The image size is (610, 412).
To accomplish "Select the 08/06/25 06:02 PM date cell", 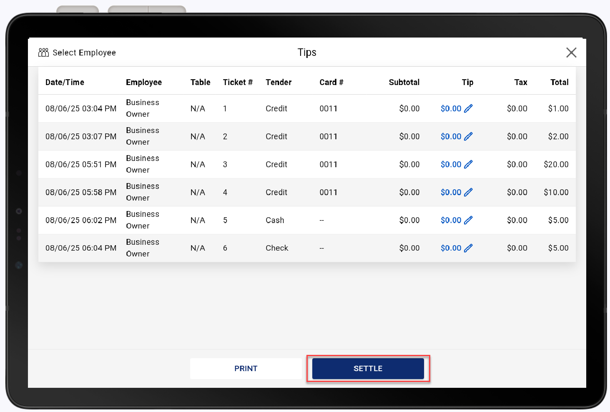I will point(81,220).
